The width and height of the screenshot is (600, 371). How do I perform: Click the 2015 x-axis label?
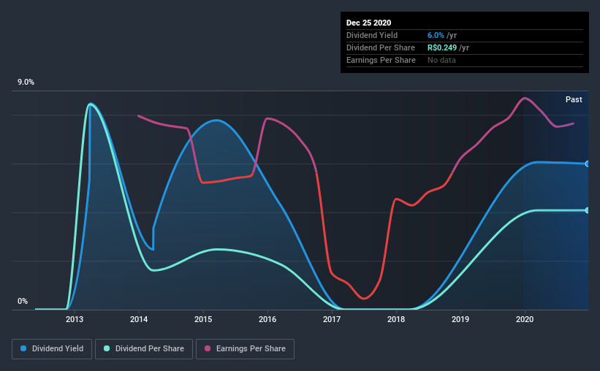point(203,319)
